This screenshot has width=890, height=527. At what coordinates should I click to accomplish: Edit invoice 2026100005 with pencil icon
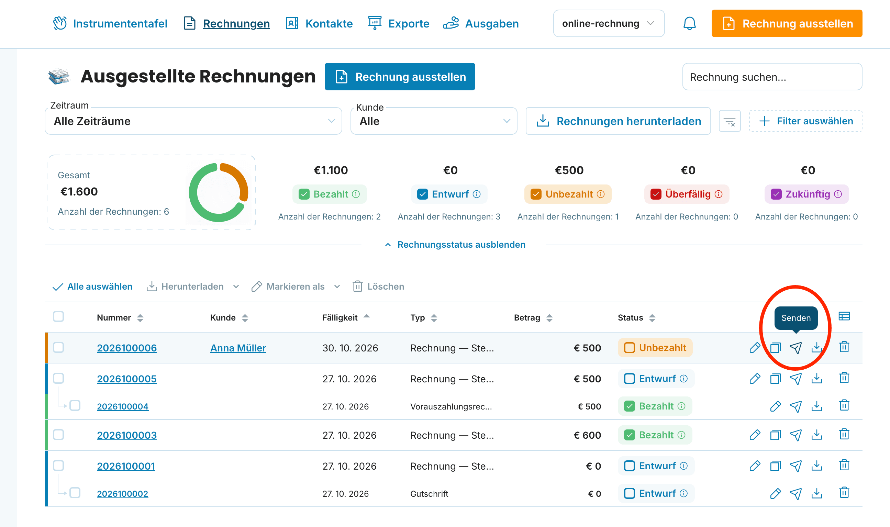tap(755, 379)
